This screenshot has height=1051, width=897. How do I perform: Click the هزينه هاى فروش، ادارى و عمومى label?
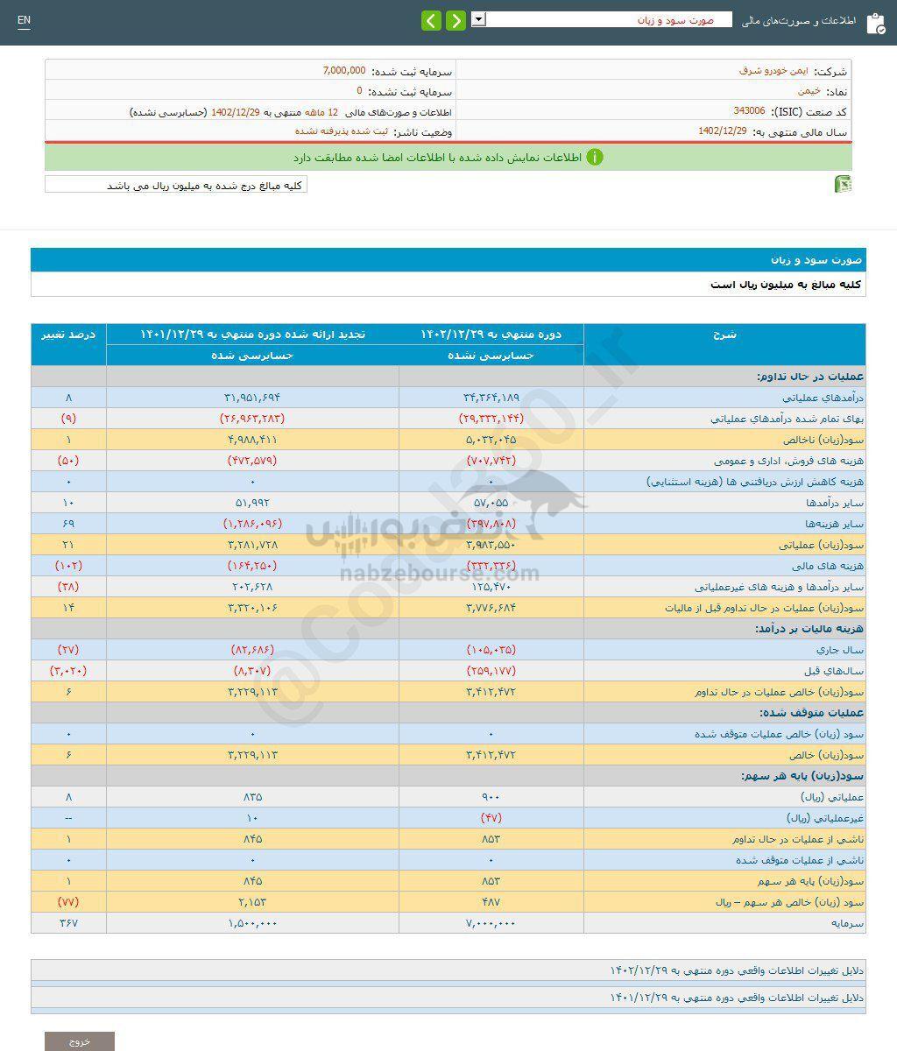[x=788, y=461]
